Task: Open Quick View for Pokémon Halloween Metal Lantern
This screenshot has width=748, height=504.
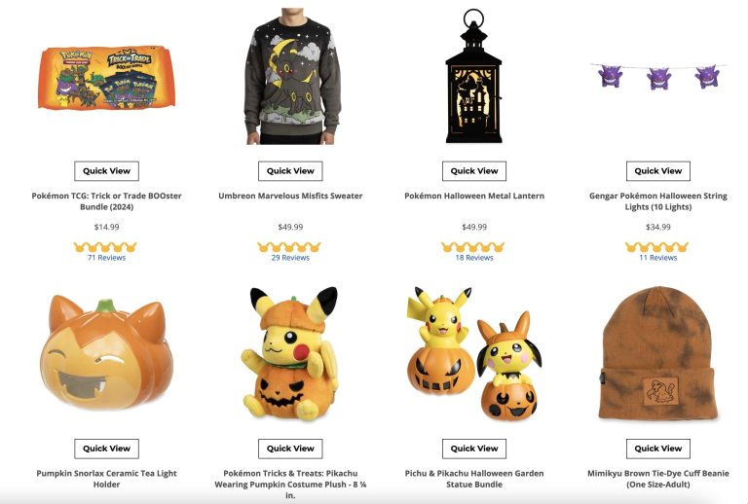Action: pyautogui.click(x=474, y=171)
